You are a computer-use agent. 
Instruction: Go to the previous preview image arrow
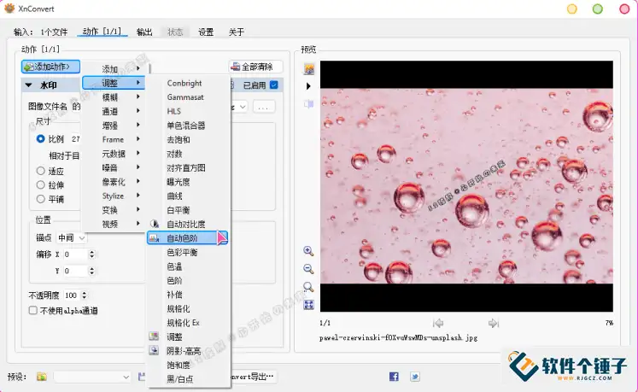click(438, 324)
